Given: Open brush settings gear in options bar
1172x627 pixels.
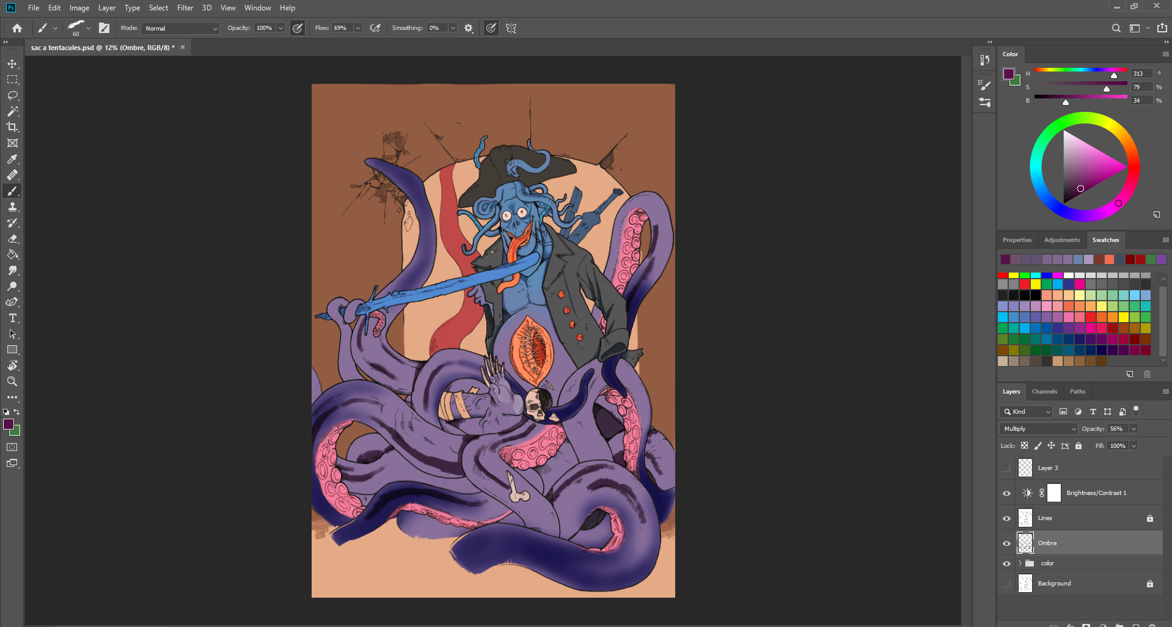Looking at the screenshot, I should (x=469, y=28).
